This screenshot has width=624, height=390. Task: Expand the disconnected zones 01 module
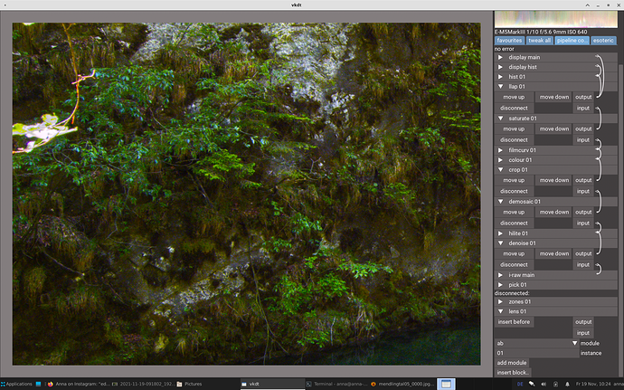[501, 301]
